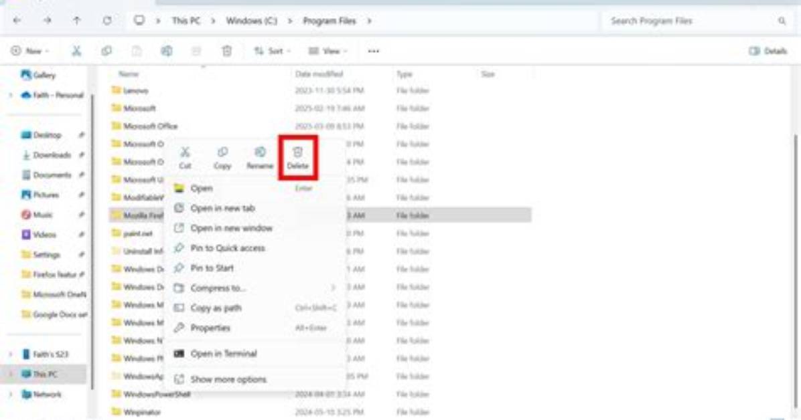Screen dimensions: 801x420
Task: Click This PC in the address bar
Action: pos(186,21)
